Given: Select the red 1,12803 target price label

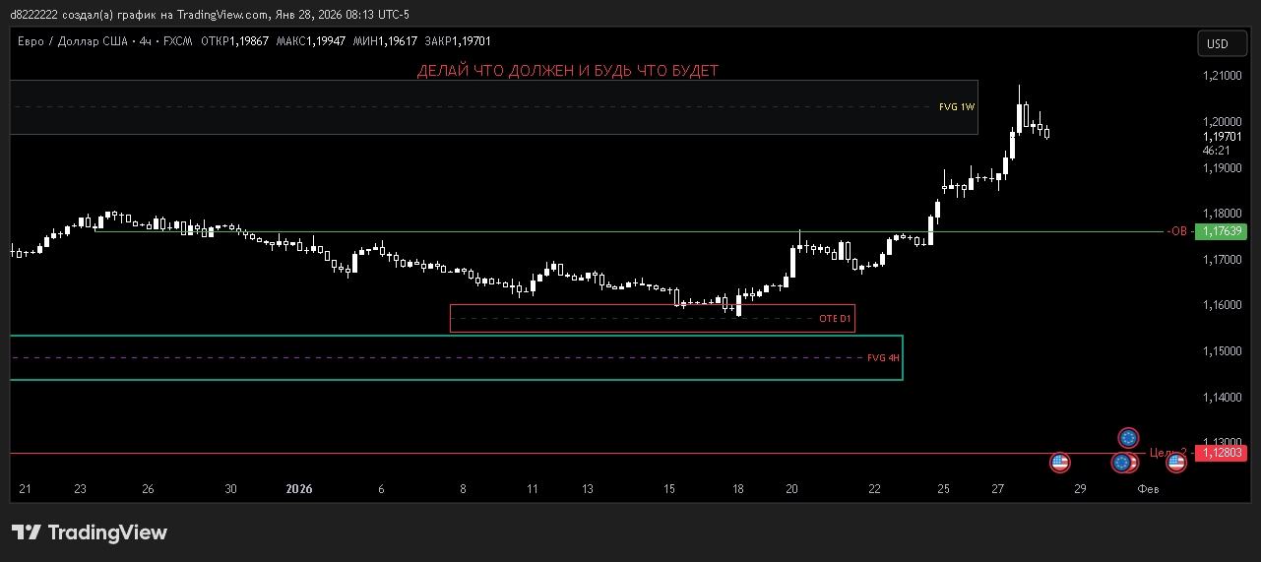Looking at the screenshot, I should coord(1220,453).
